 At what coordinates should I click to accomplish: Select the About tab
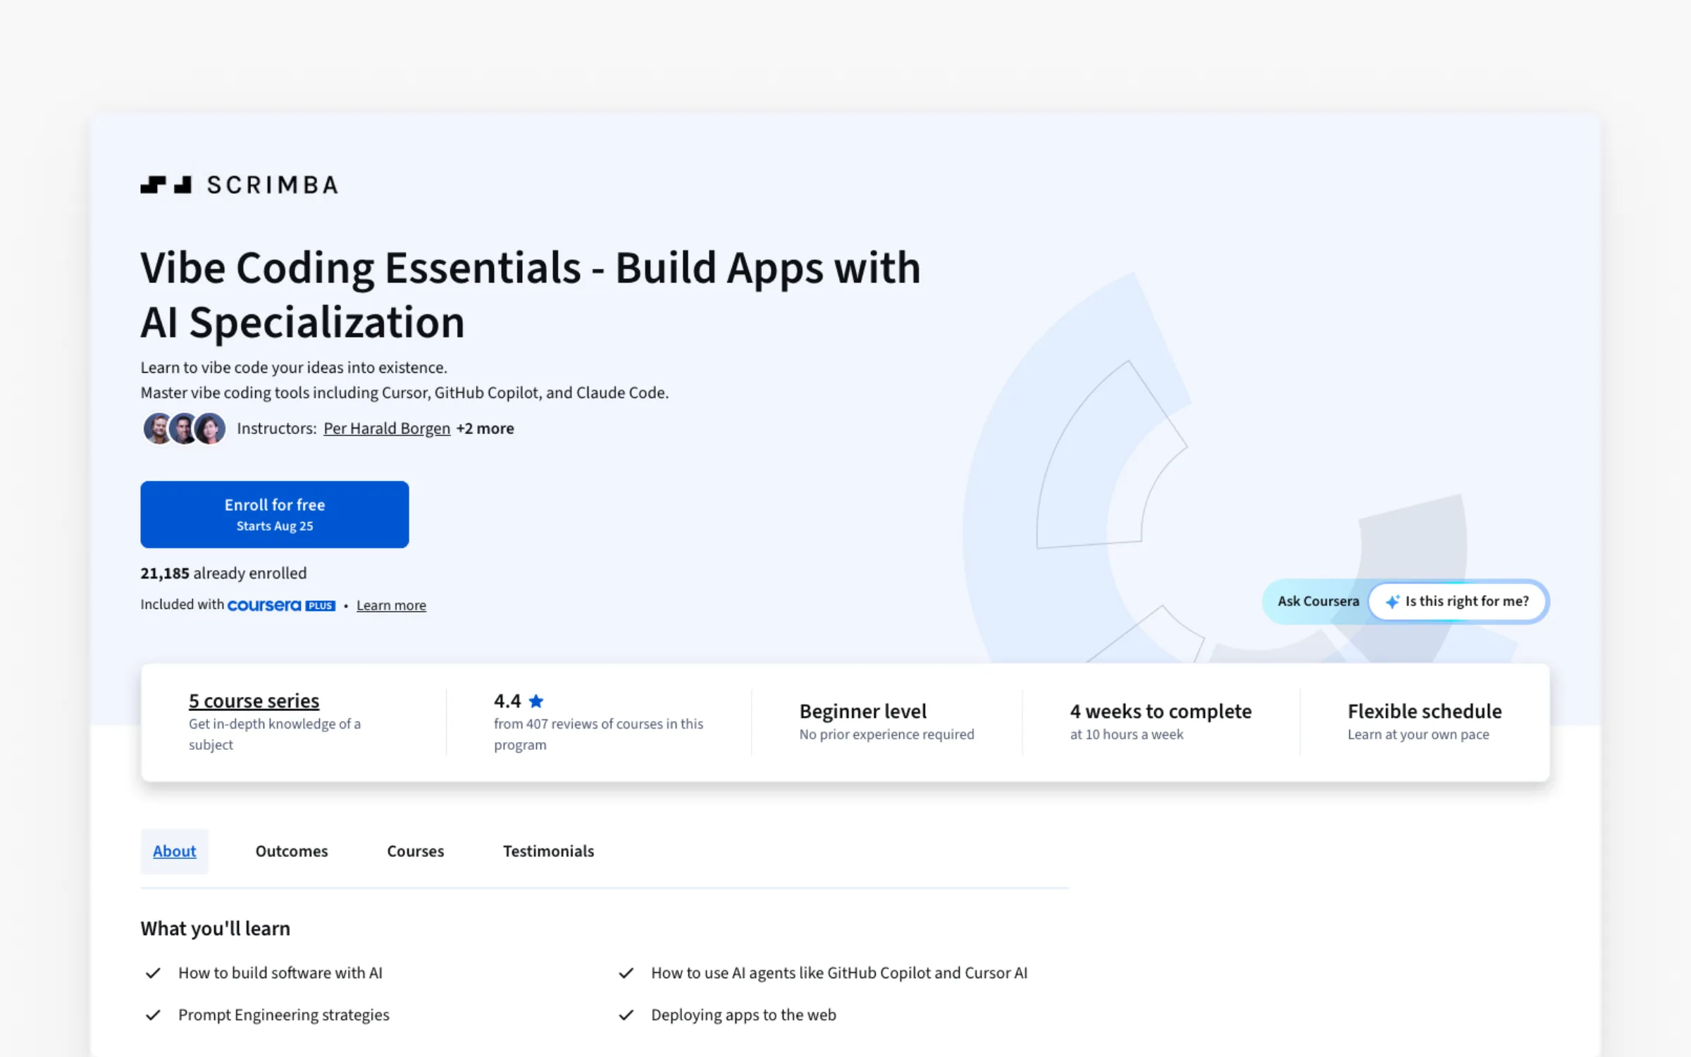pyautogui.click(x=175, y=851)
